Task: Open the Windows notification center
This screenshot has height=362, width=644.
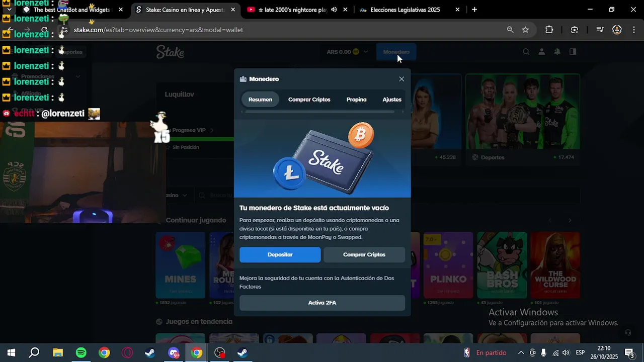Action: coord(629,353)
